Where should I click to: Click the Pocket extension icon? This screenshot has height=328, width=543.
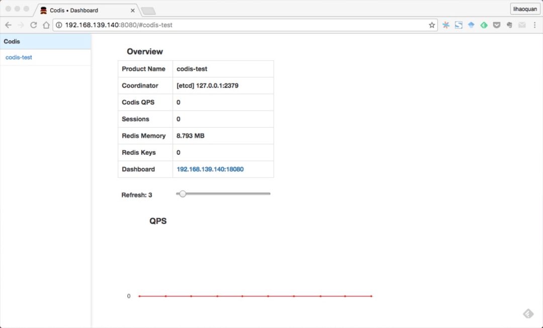[497, 25]
